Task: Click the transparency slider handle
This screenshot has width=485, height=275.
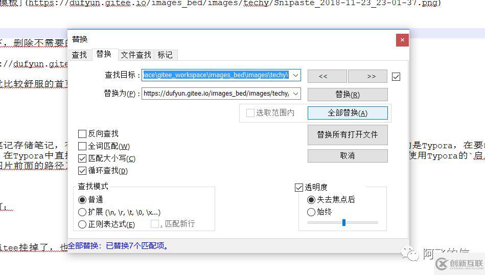Action: (344, 222)
